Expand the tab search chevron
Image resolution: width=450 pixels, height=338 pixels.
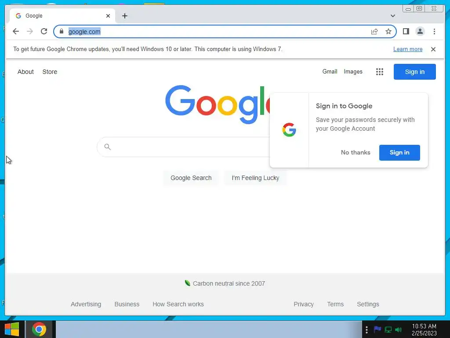point(392,16)
